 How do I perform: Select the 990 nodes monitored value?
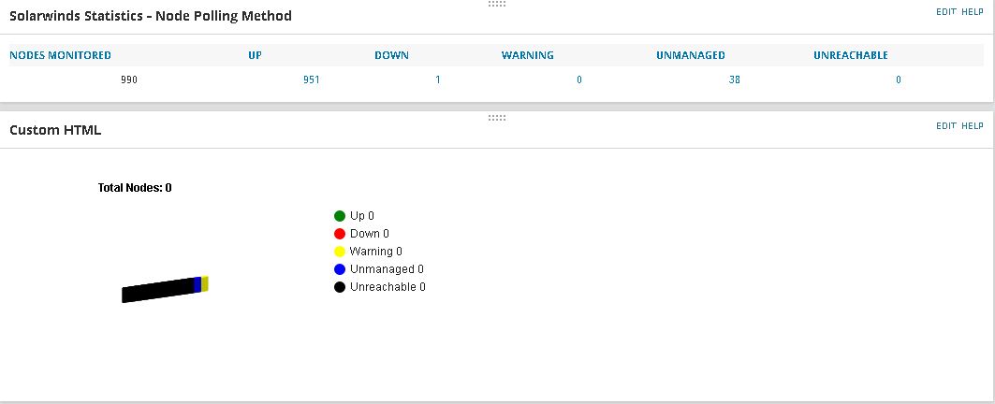129,79
